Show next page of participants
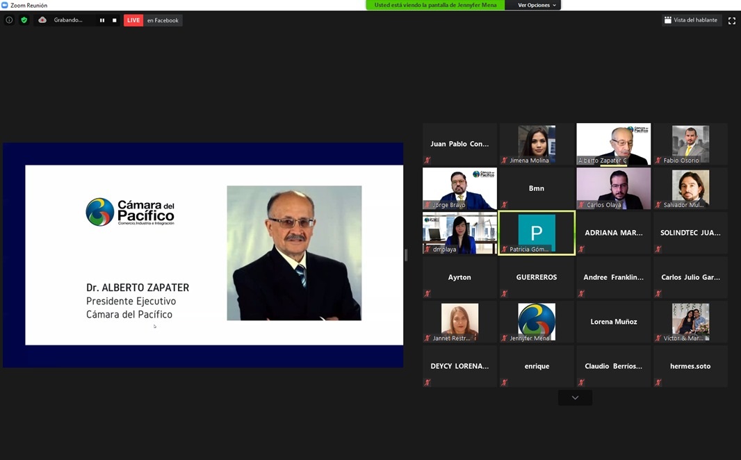 [x=575, y=397]
